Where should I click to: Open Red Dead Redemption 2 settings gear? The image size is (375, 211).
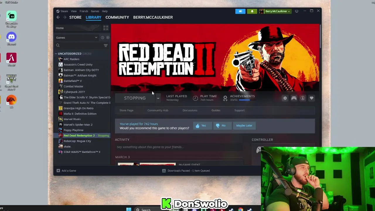click(285, 98)
